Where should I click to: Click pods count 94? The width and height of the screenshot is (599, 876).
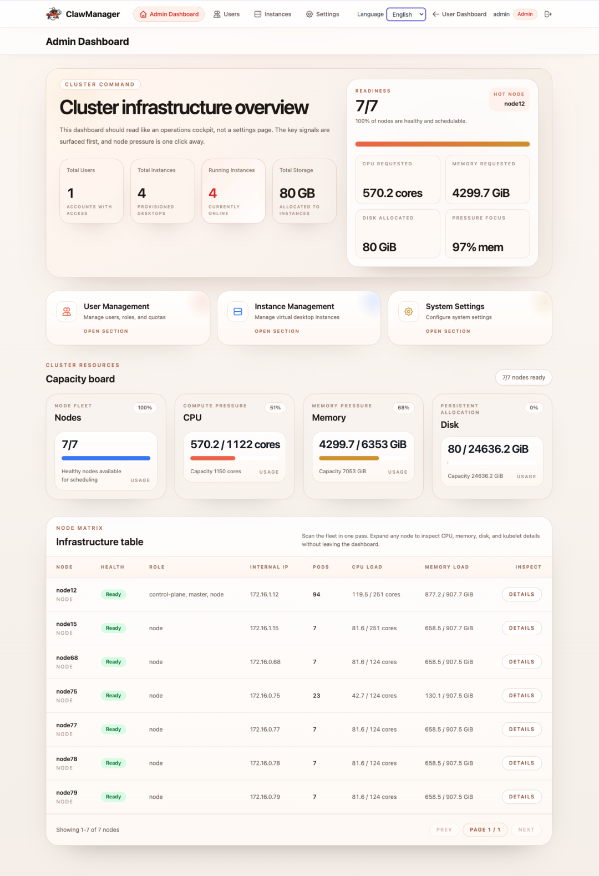(317, 595)
